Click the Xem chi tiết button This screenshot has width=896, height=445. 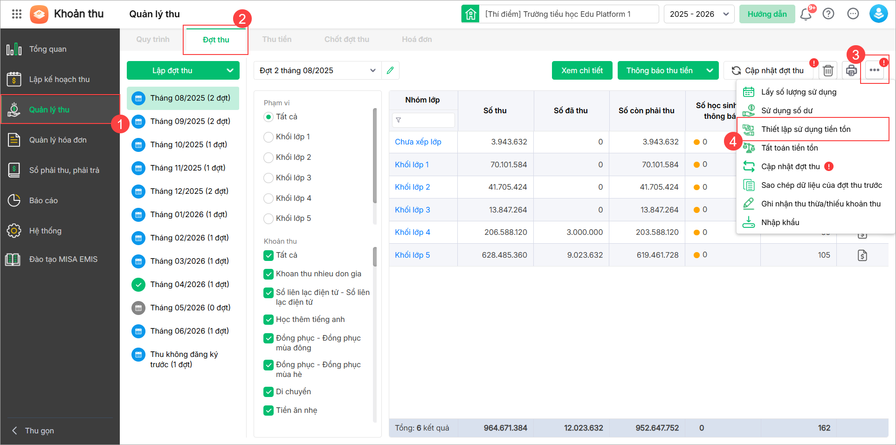point(582,70)
